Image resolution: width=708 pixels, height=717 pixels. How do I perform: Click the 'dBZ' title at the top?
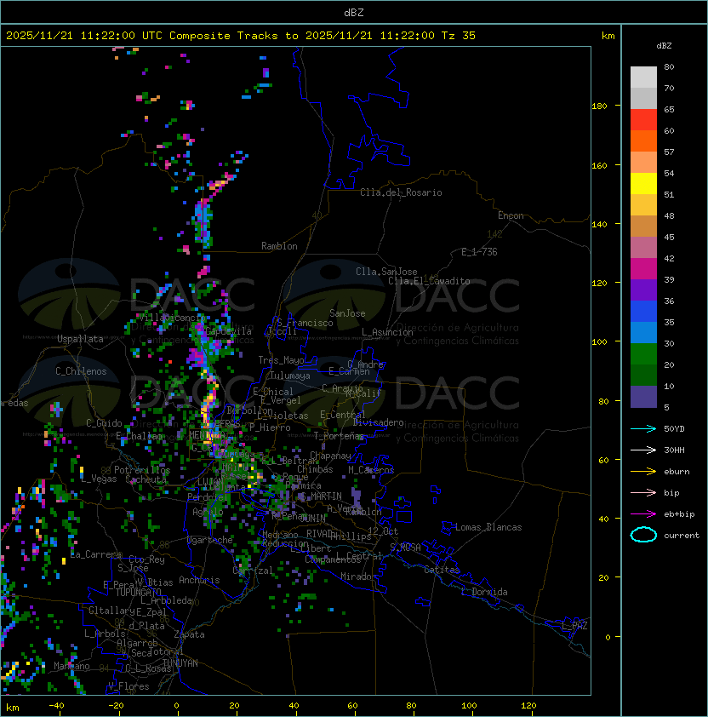354,12
